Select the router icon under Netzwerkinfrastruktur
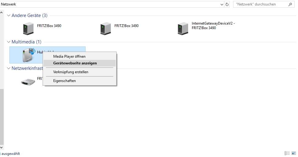 tap(28, 82)
